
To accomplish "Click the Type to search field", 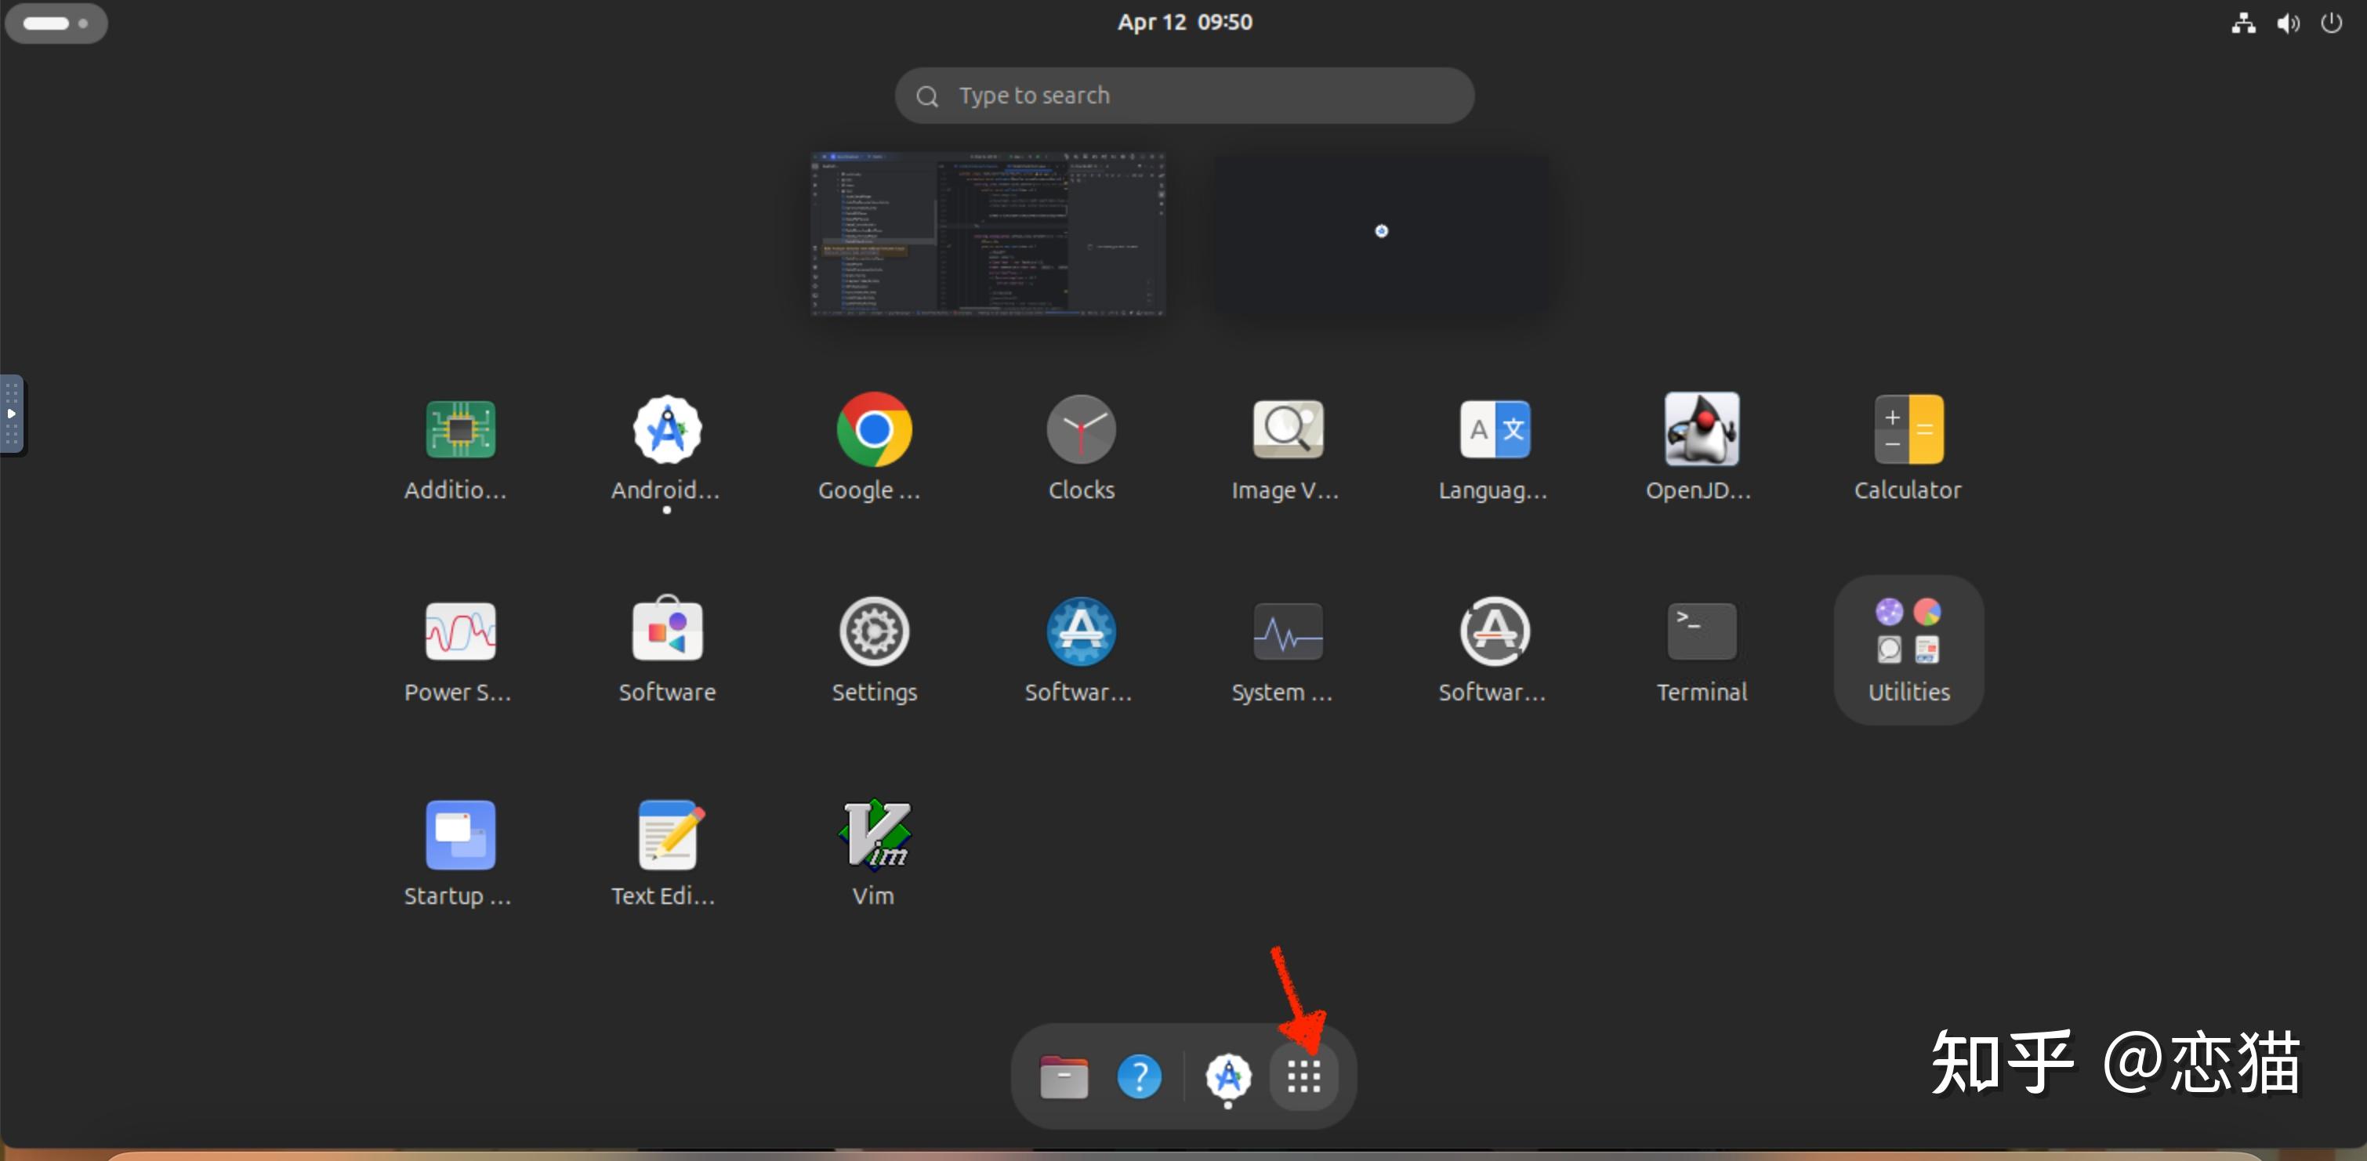I will pyautogui.click(x=1184, y=96).
